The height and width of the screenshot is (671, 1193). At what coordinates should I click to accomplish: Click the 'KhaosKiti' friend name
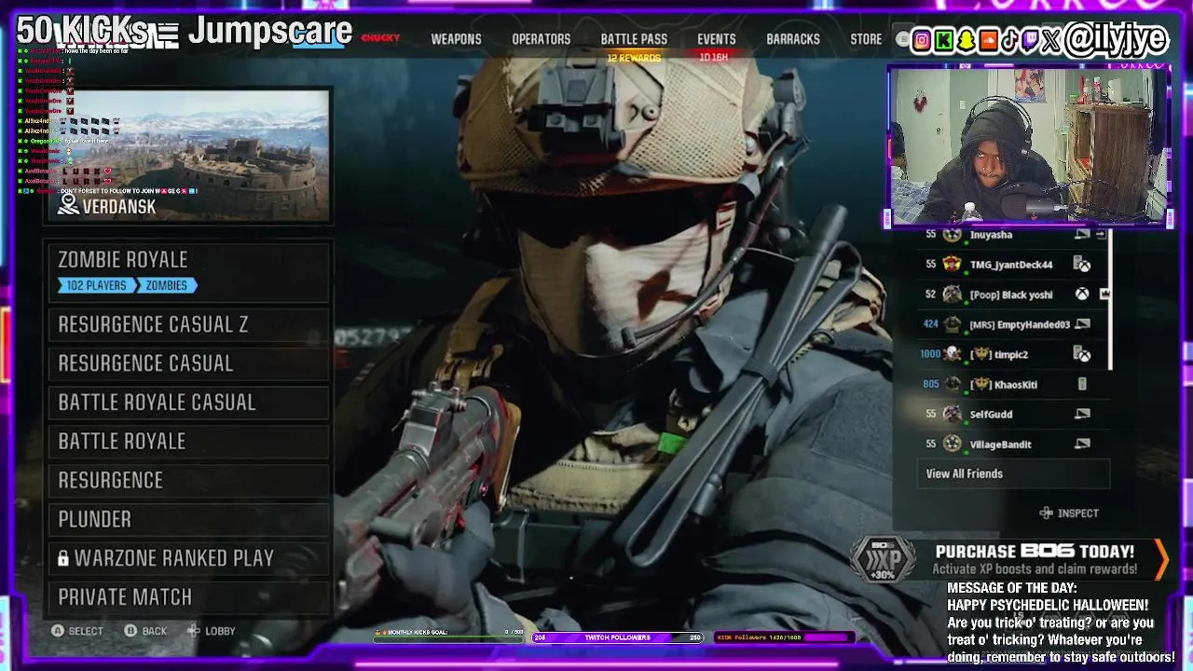1016,384
